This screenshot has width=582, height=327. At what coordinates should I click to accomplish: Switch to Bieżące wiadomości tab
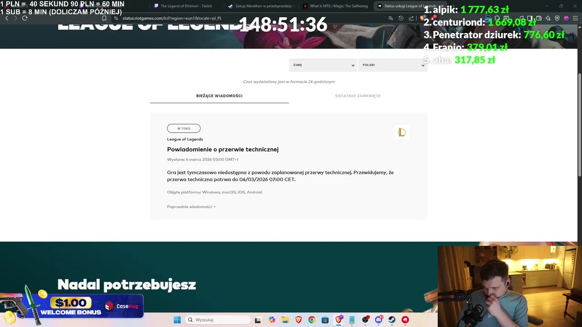(219, 96)
